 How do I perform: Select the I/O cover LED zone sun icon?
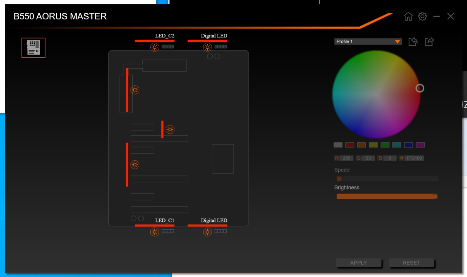(x=135, y=90)
